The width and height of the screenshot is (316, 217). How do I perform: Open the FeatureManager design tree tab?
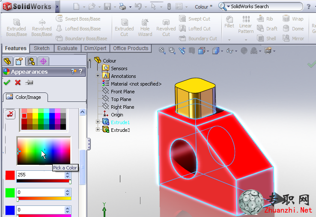click(x=7, y=61)
